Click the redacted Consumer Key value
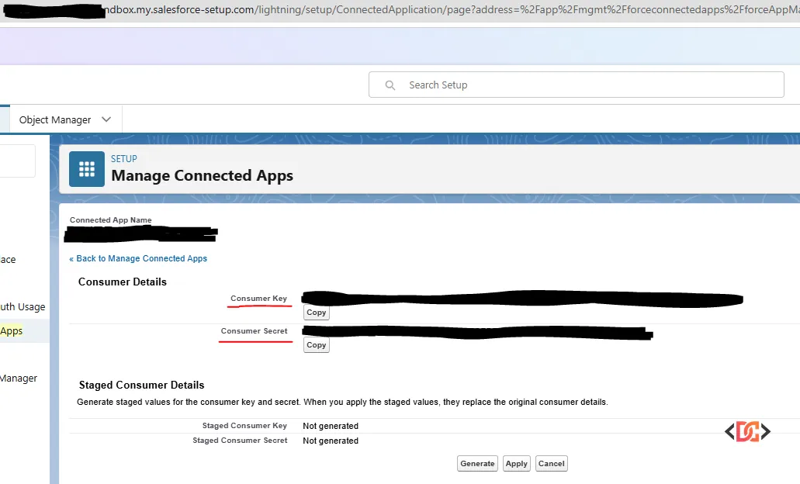The image size is (800, 484). pos(521,297)
